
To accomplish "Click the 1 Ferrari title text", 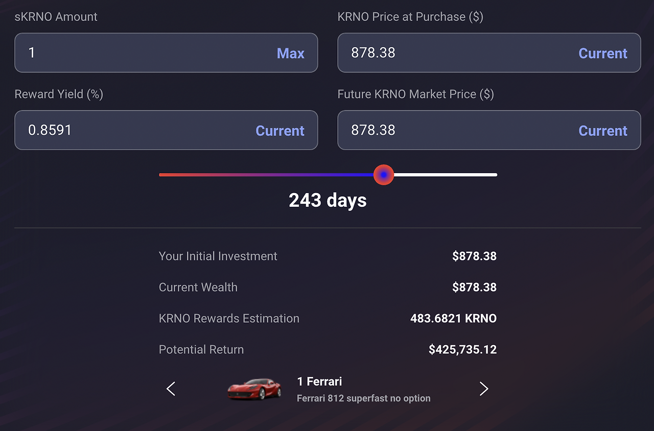I will [319, 381].
